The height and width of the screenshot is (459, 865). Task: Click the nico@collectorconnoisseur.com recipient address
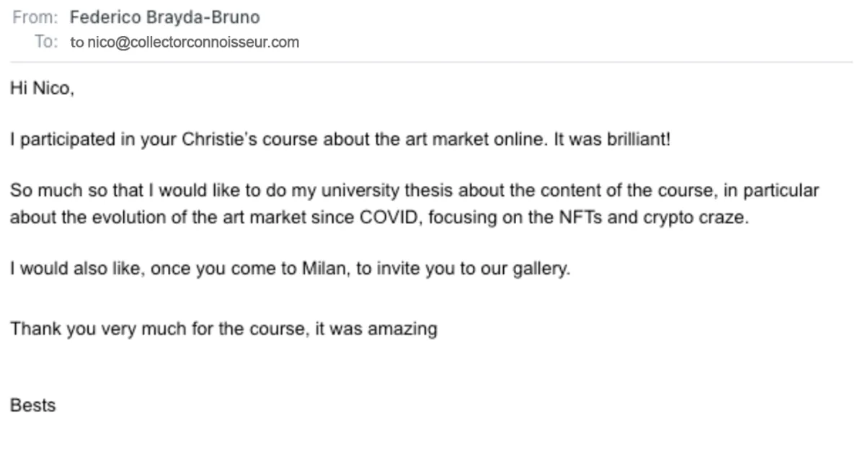pyautogui.click(x=192, y=42)
